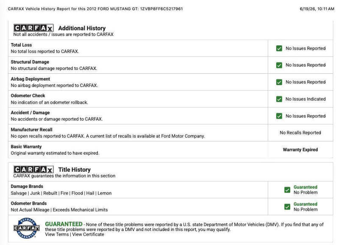
Task: Click the Additional History section heading
Action: pyautogui.click(x=82, y=28)
